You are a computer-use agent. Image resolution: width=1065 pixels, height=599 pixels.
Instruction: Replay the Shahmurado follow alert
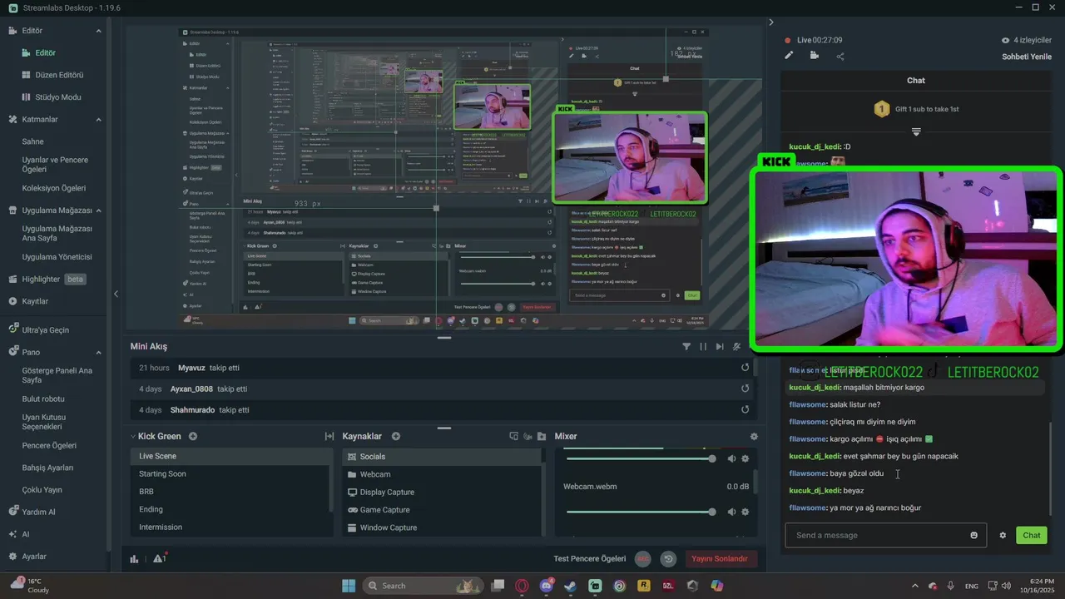pos(745,409)
